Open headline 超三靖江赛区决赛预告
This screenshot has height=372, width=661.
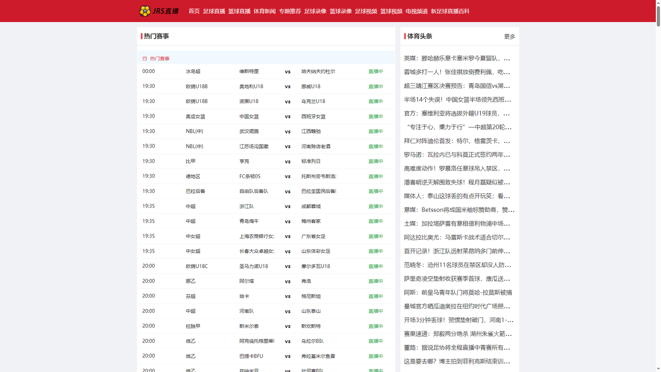click(457, 86)
